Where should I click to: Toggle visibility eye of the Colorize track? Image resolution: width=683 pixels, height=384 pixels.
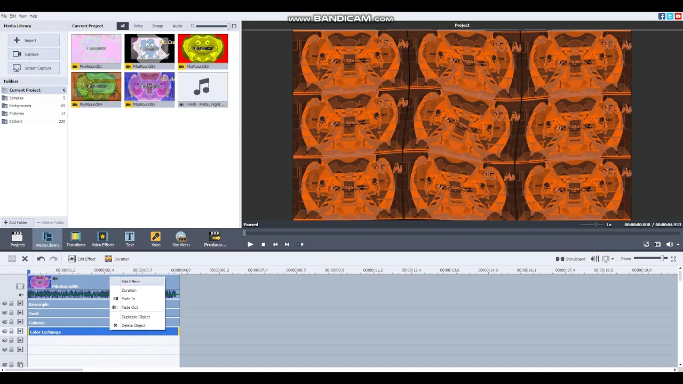4,322
